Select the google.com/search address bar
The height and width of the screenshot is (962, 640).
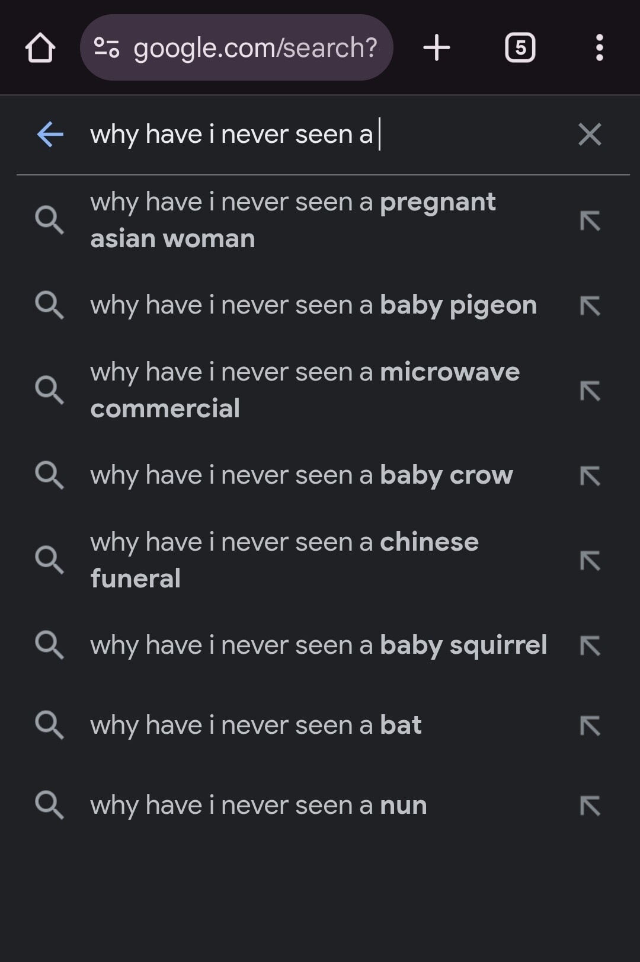[236, 47]
